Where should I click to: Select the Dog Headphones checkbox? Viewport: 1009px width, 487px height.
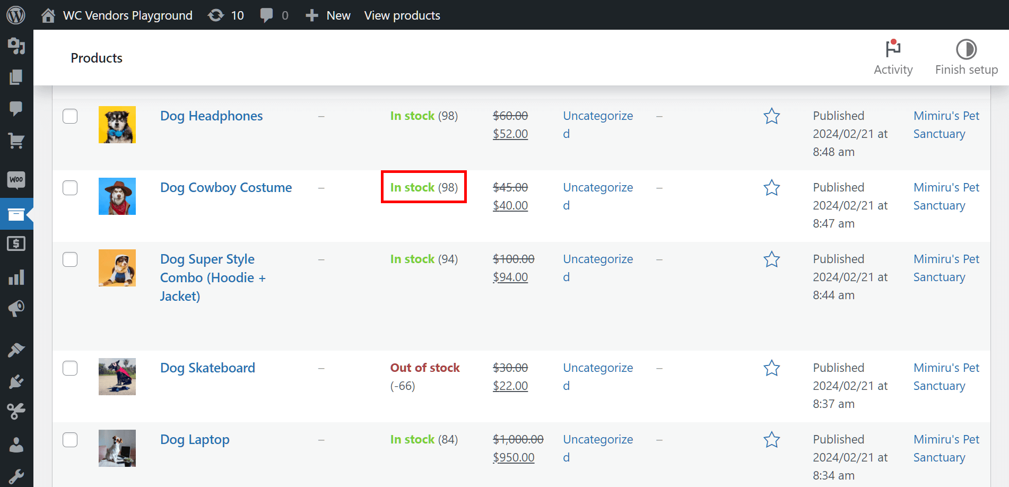point(70,116)
